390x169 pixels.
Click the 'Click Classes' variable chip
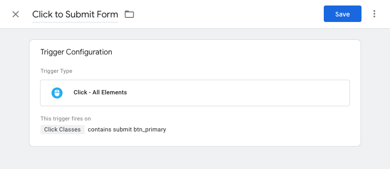[x=63, y=130]
